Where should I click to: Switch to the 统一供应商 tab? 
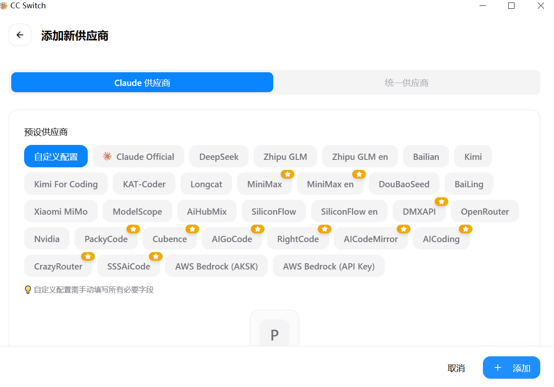(x=406, y=82)
